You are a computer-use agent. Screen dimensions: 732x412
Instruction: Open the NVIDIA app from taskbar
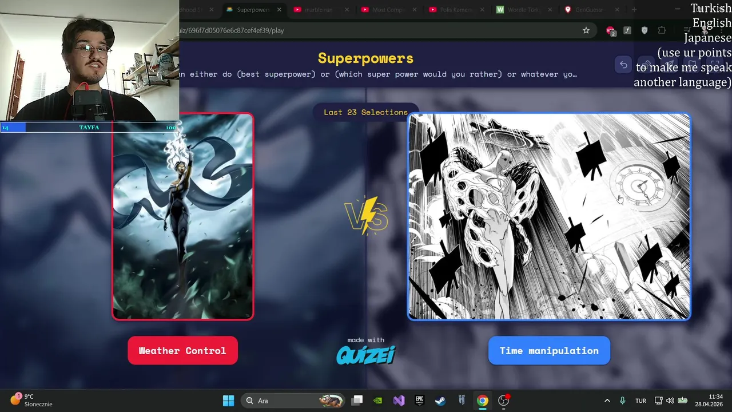378,401
